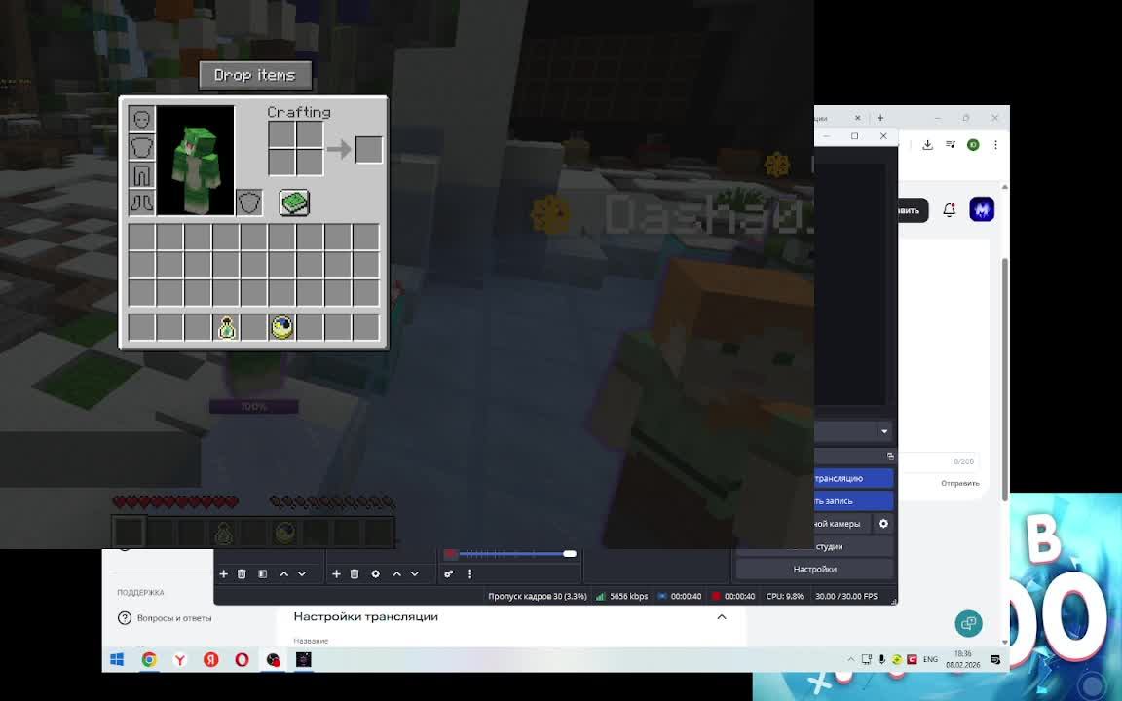This screenshot has height=701, width=1122.
Task: Select the chestplate armor slot
Action: (x=141, y=147)
